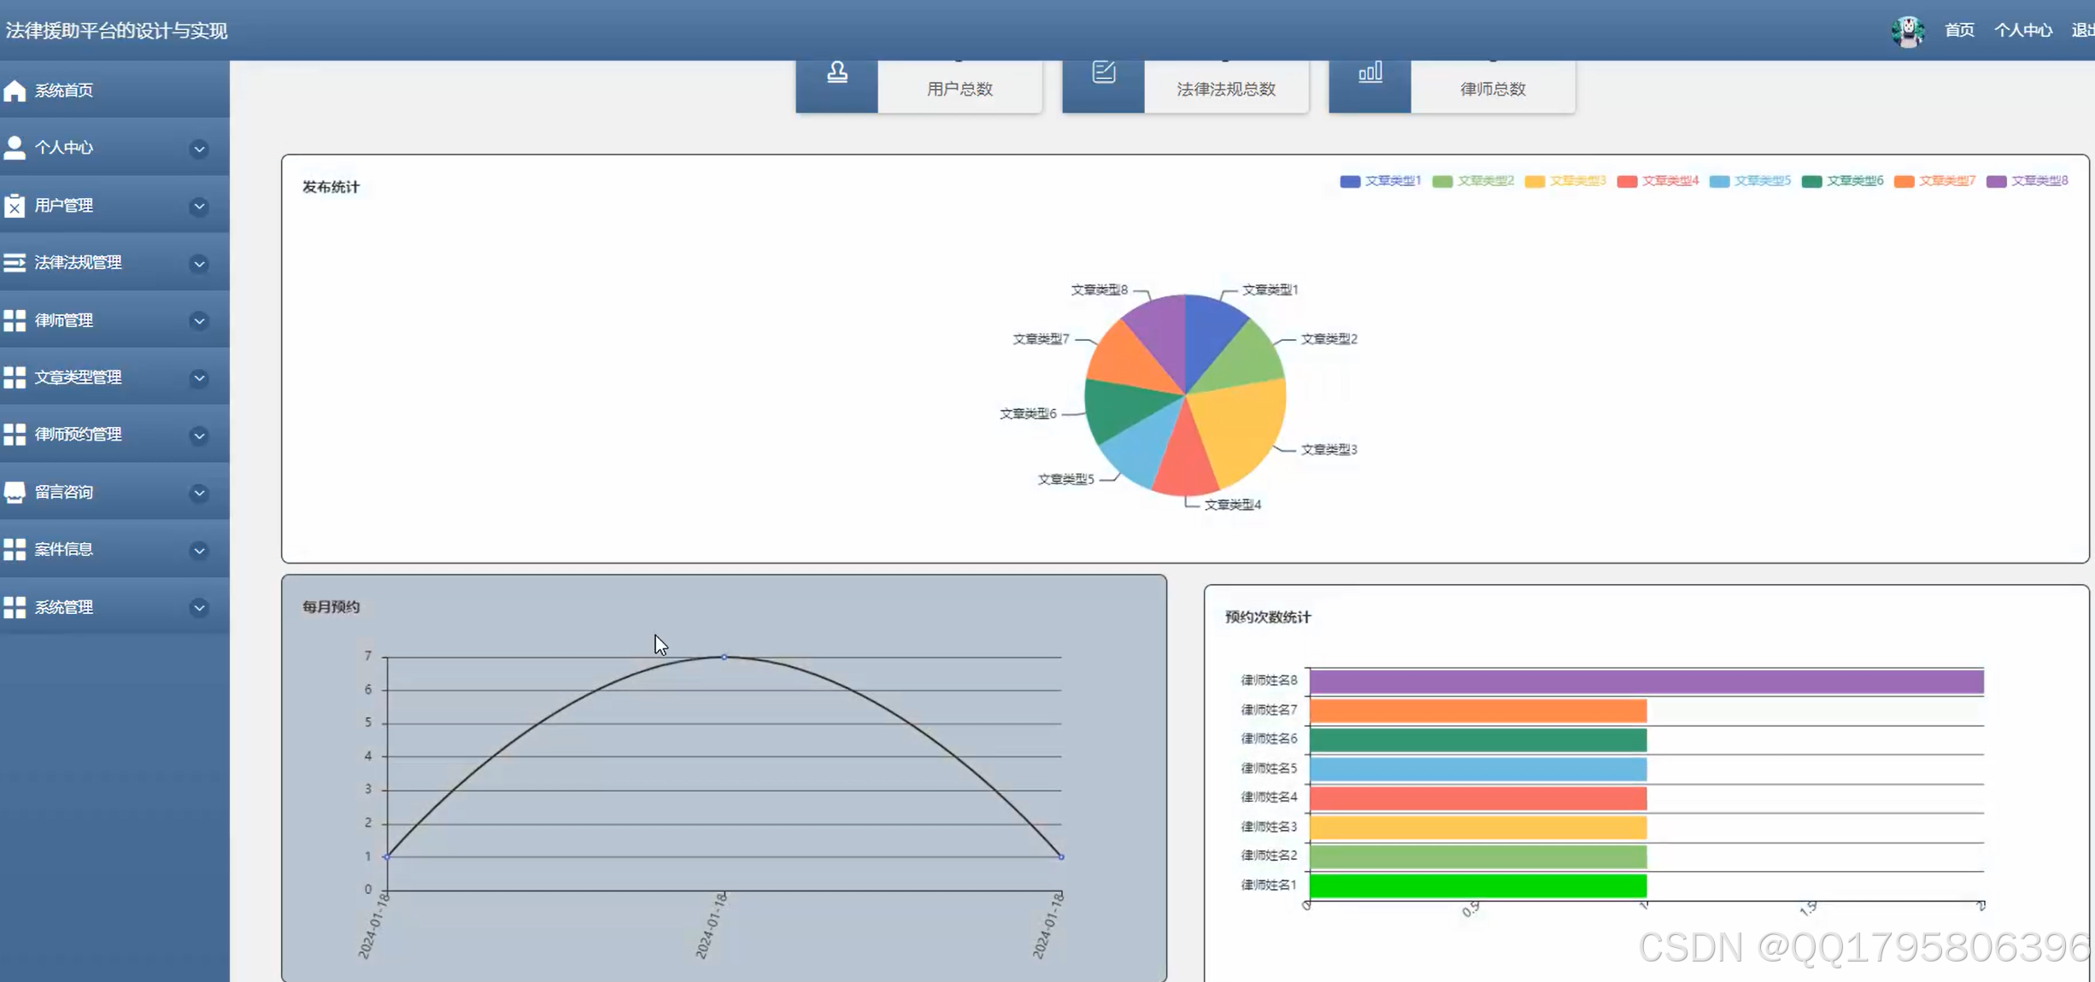Image resolution: width=2095 pixels, height=982 pixels.
Task: Click the stamp icon of 用户总数 card
Action: [x=836, y=73]
